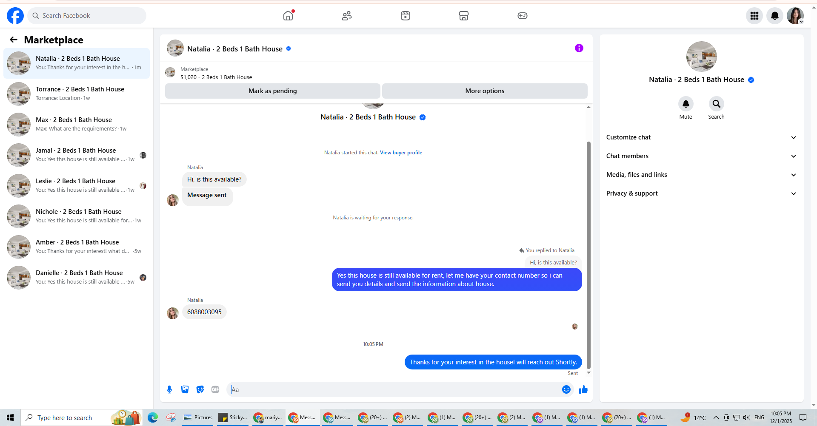Open the Windows notification center icon
This screenshot has width=817, height=426.
[803, 417]
